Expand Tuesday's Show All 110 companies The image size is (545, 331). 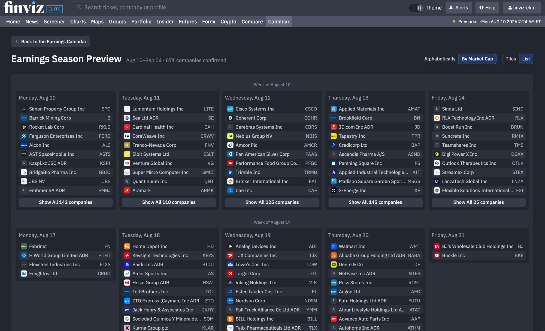pos(169,202)
